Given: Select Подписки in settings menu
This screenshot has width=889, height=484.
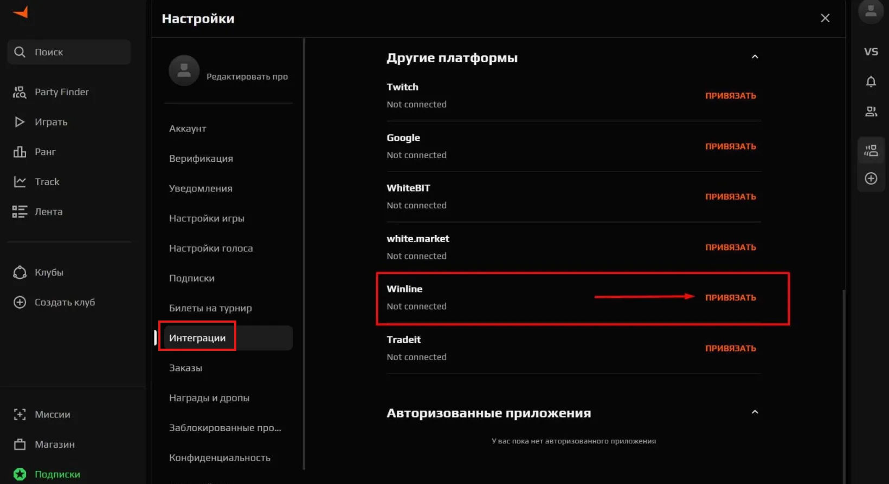Looking at the screenshot, I should coord(192,278).
